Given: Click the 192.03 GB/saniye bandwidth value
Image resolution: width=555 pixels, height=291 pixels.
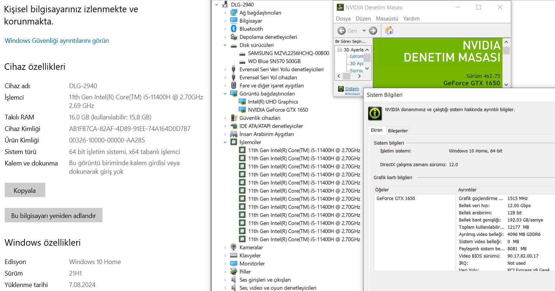Looking at the screenshot, I should click(x=525, y=220).
